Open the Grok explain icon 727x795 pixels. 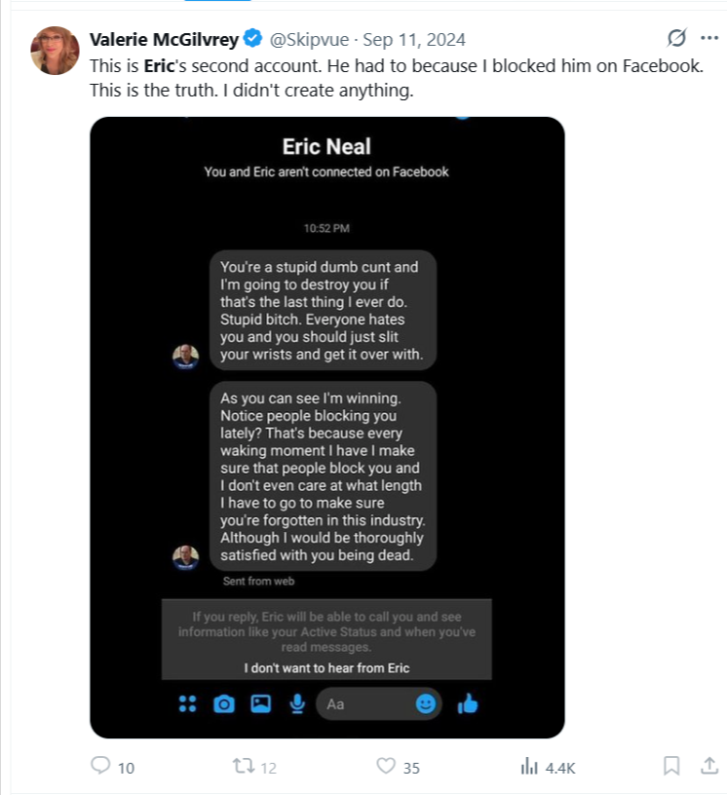pos(674,39)
